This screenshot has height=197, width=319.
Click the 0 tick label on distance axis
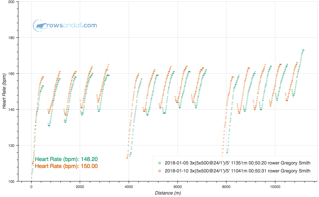32,187
